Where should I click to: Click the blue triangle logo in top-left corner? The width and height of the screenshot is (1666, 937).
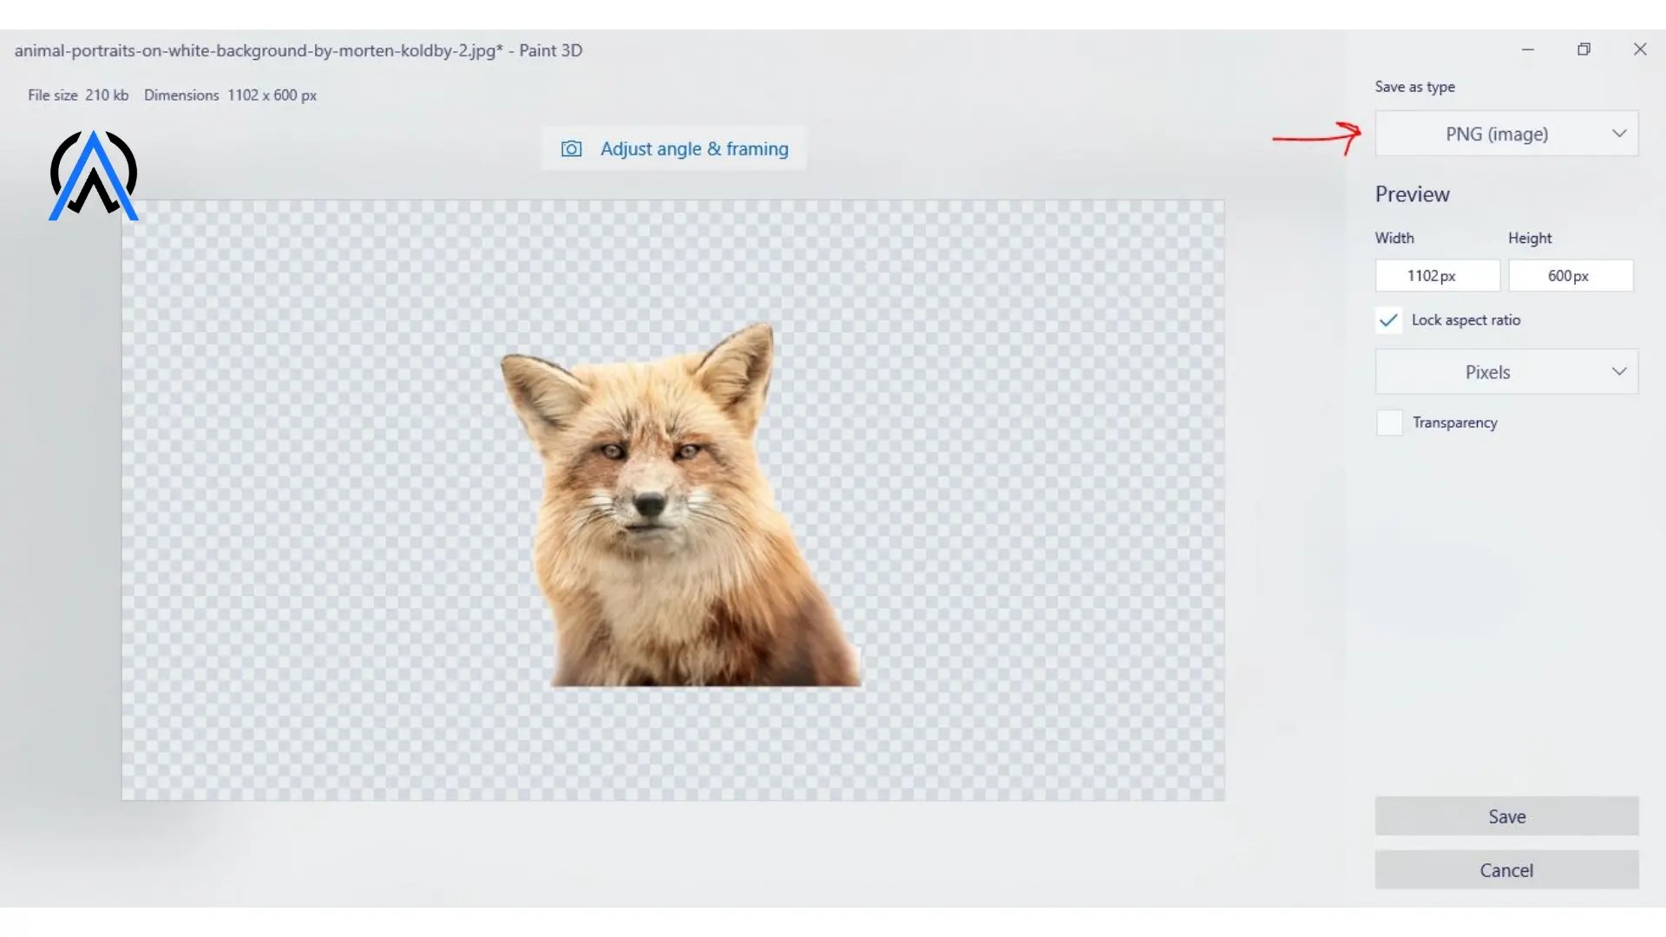(x=93, y=174)
